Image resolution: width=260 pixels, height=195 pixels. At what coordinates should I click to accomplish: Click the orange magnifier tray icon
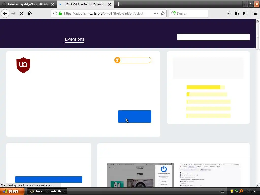[x=241, y=191]
